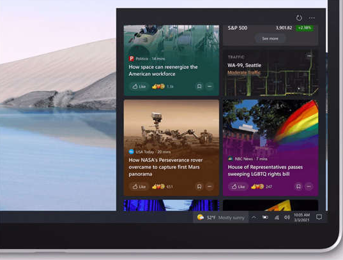The image size is (343, 260).
Task: Refresh the news feed with the reload icon
Action: tap(299, 18)
